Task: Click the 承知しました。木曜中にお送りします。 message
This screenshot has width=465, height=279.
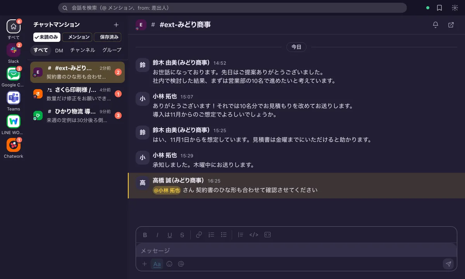Action: [x=203, y=165]
